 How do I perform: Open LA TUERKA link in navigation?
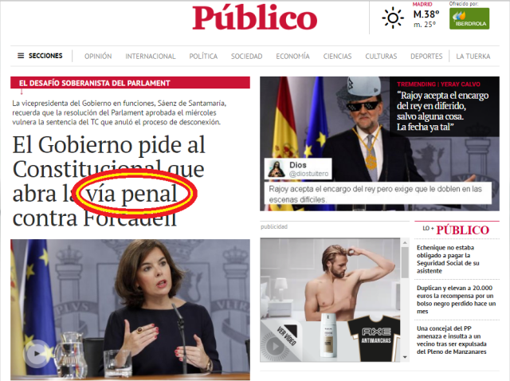click(x=473, y=57)
